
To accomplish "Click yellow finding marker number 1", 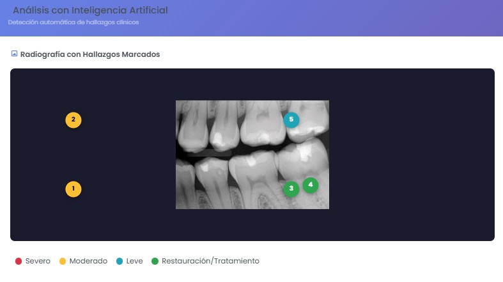I will point(73,189).
